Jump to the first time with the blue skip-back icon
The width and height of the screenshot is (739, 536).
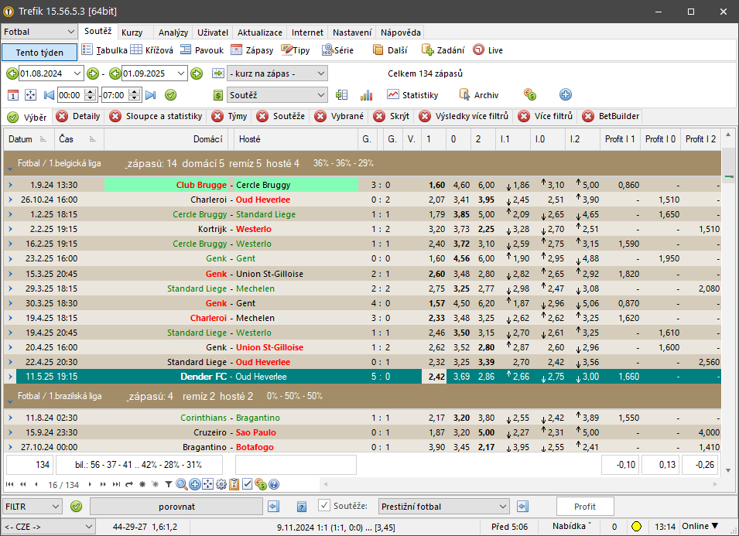(x=49, y=95)
